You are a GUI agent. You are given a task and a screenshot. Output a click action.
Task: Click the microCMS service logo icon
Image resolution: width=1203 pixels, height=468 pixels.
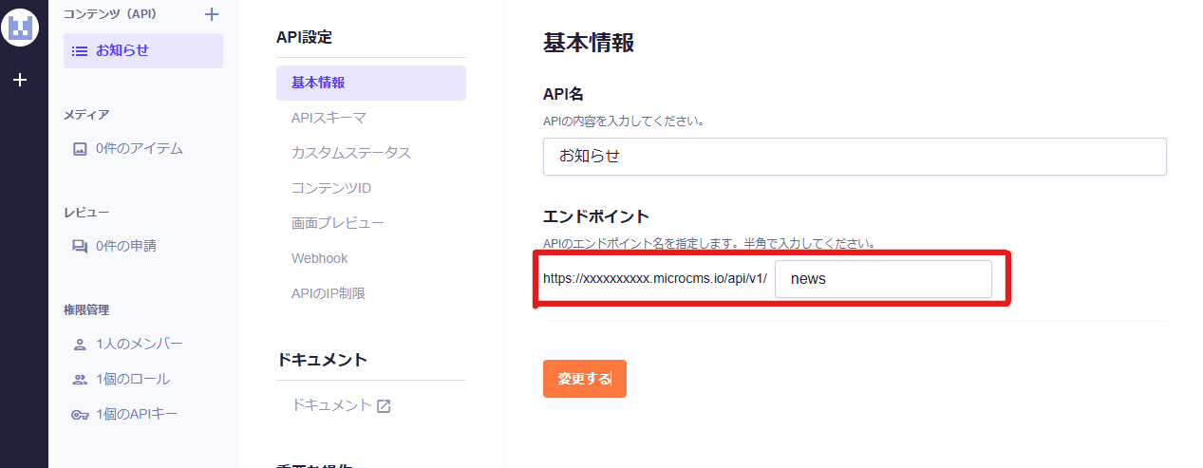tap(21, 27)
